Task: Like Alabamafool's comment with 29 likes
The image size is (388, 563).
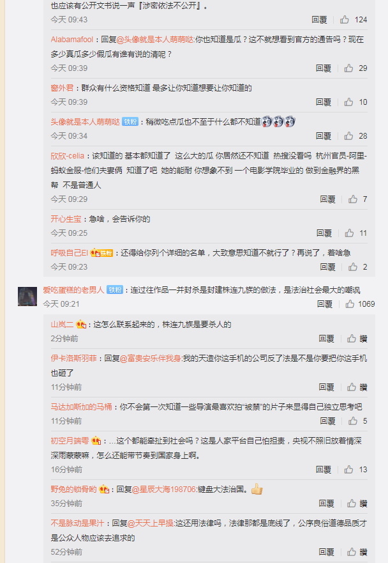Action: click(x=348, y=68)
